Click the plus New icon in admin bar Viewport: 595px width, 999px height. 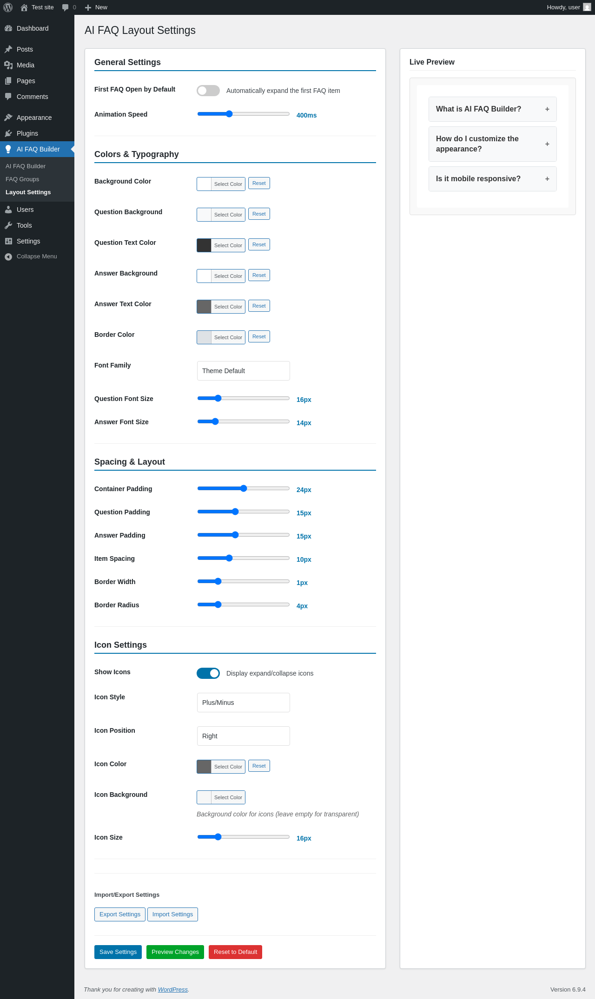(x=88, y=7)
